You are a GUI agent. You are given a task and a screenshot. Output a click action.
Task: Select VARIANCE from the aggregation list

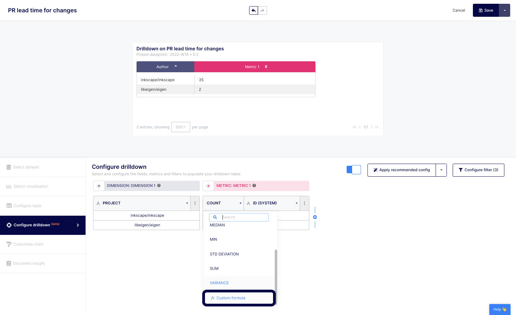tap(219, 283)
